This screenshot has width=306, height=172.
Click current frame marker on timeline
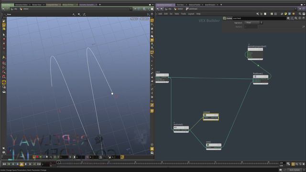(x=58, y=162)
